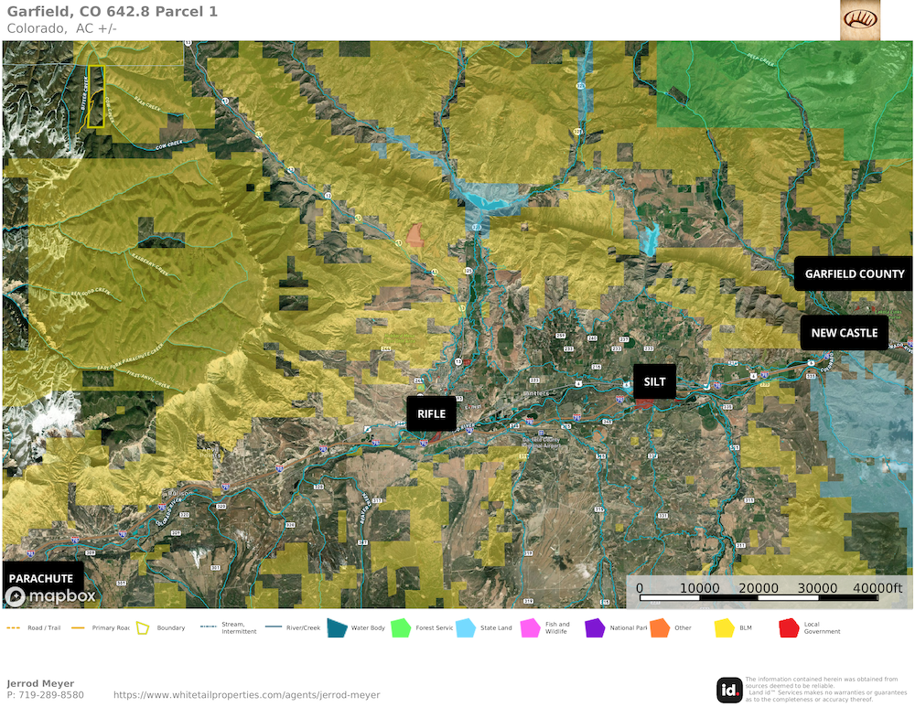
Task: Click the SILT town label on map
Action: click(654, 381)
